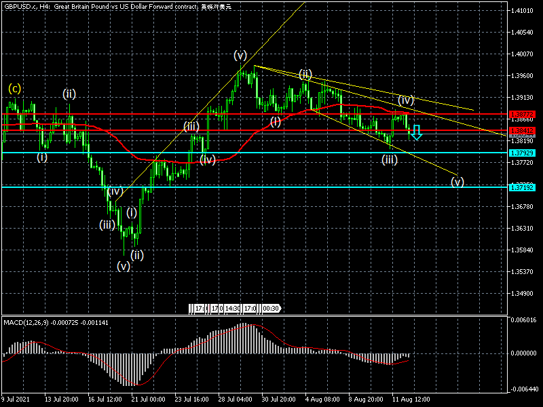Click the cyan down arrow marker
Image resolution: width=543 pixels, height=407 pixels.
[x=417, y=132]
